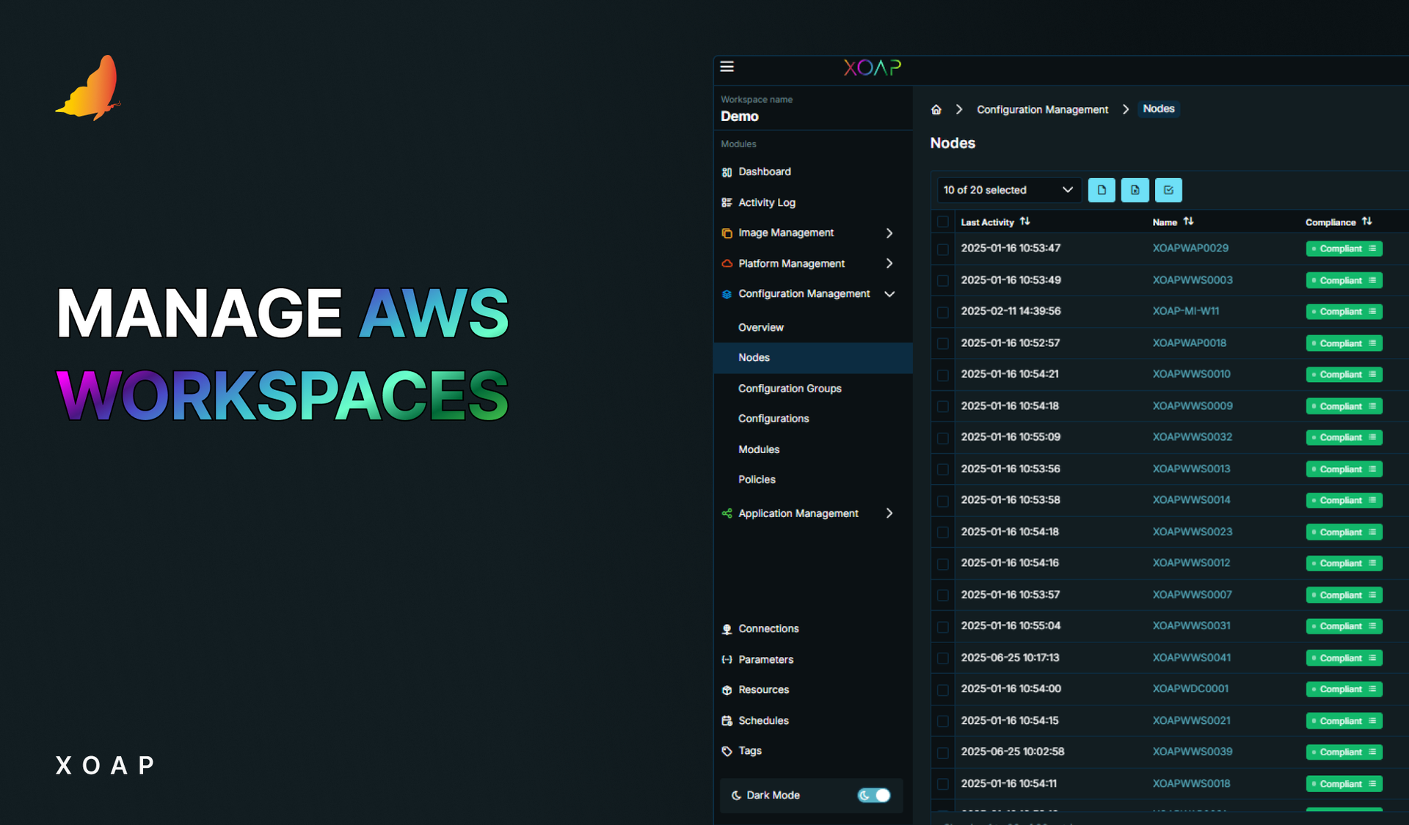Click the spreadsheet export icon above the table

coord(1135,190)
